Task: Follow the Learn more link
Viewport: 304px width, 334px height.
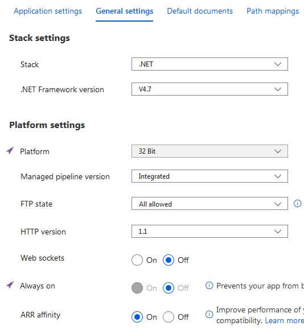Action: pyautogui.click(x=284, y=320)
